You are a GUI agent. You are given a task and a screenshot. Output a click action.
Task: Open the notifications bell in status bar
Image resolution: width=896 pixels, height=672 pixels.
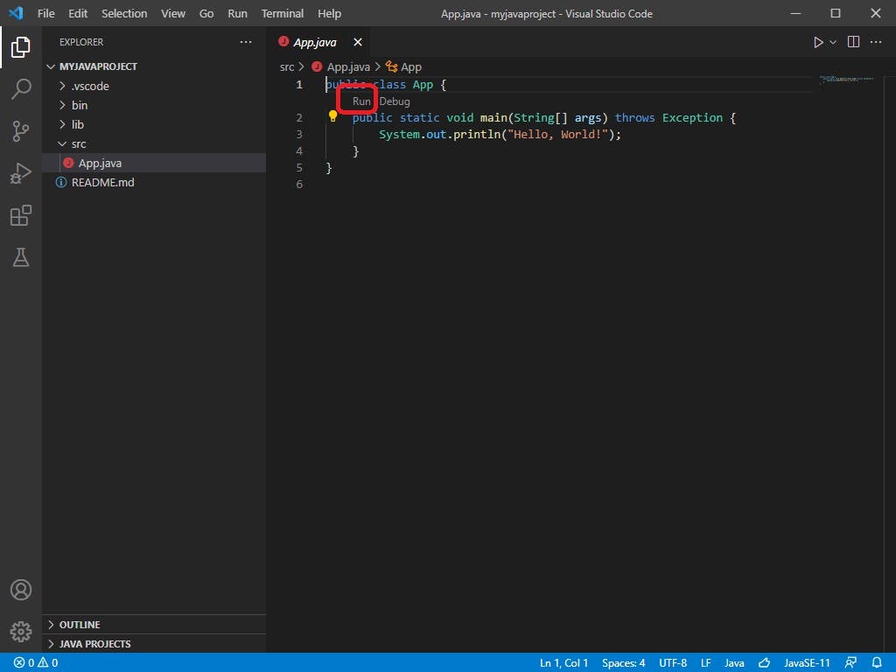(878, 662)
